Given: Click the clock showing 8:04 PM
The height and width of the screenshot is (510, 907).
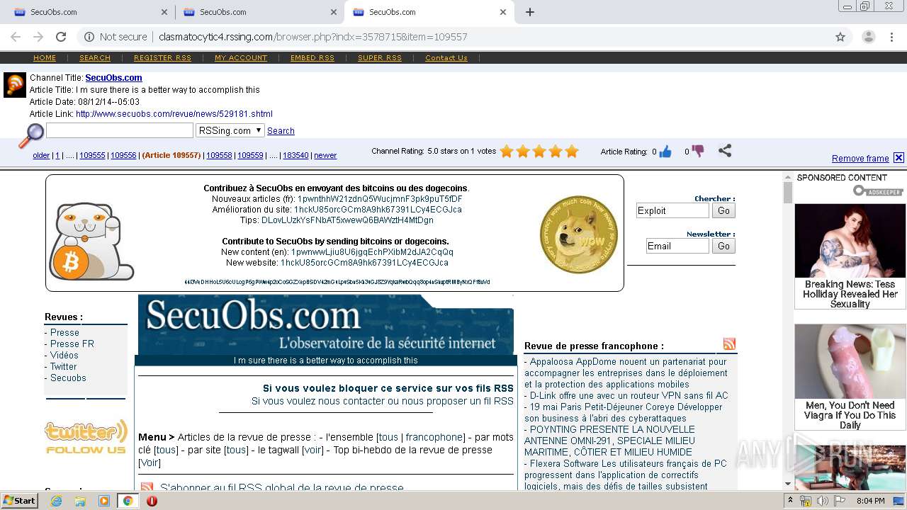Looking at the screenshot, I should (869, 501).
